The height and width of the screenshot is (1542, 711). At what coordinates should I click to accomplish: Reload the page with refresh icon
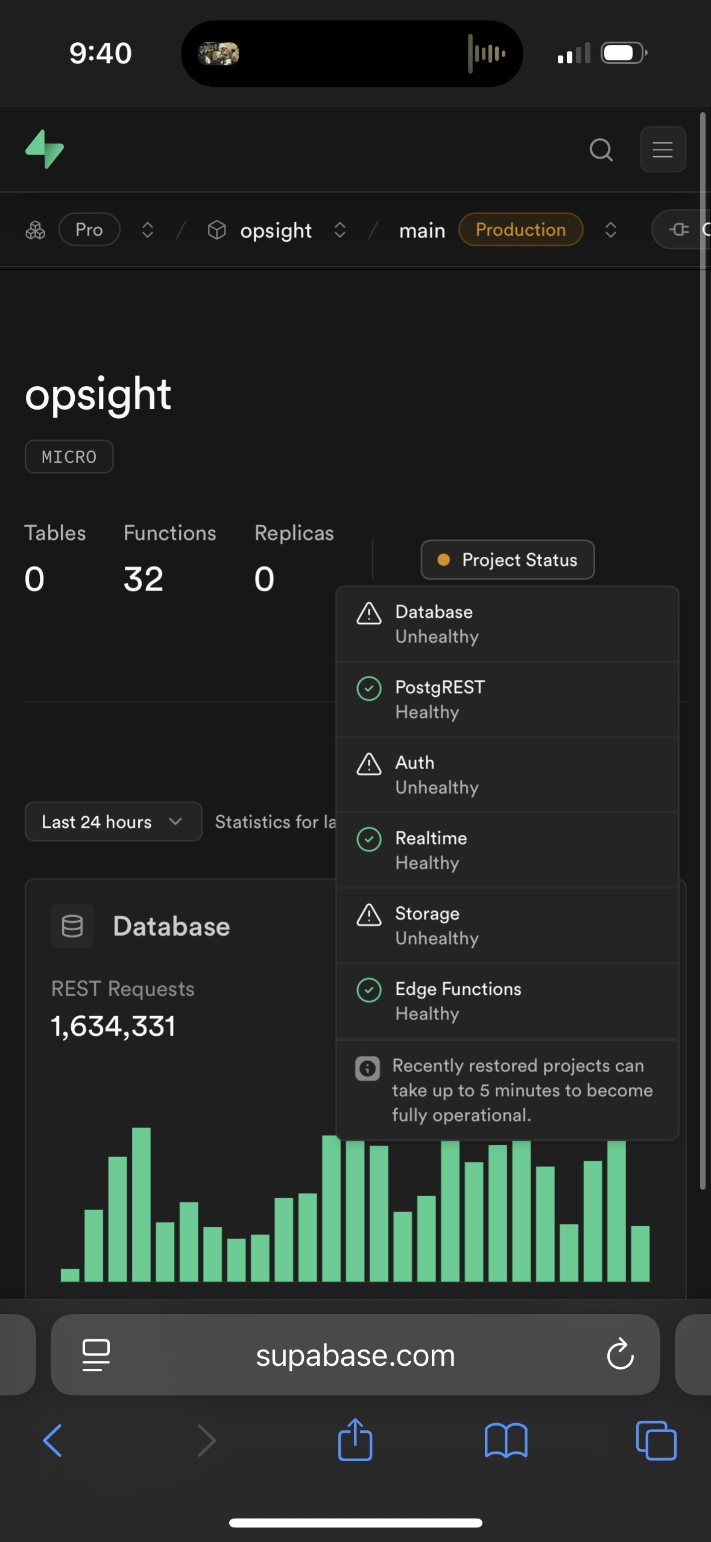tap(620, 1354)
